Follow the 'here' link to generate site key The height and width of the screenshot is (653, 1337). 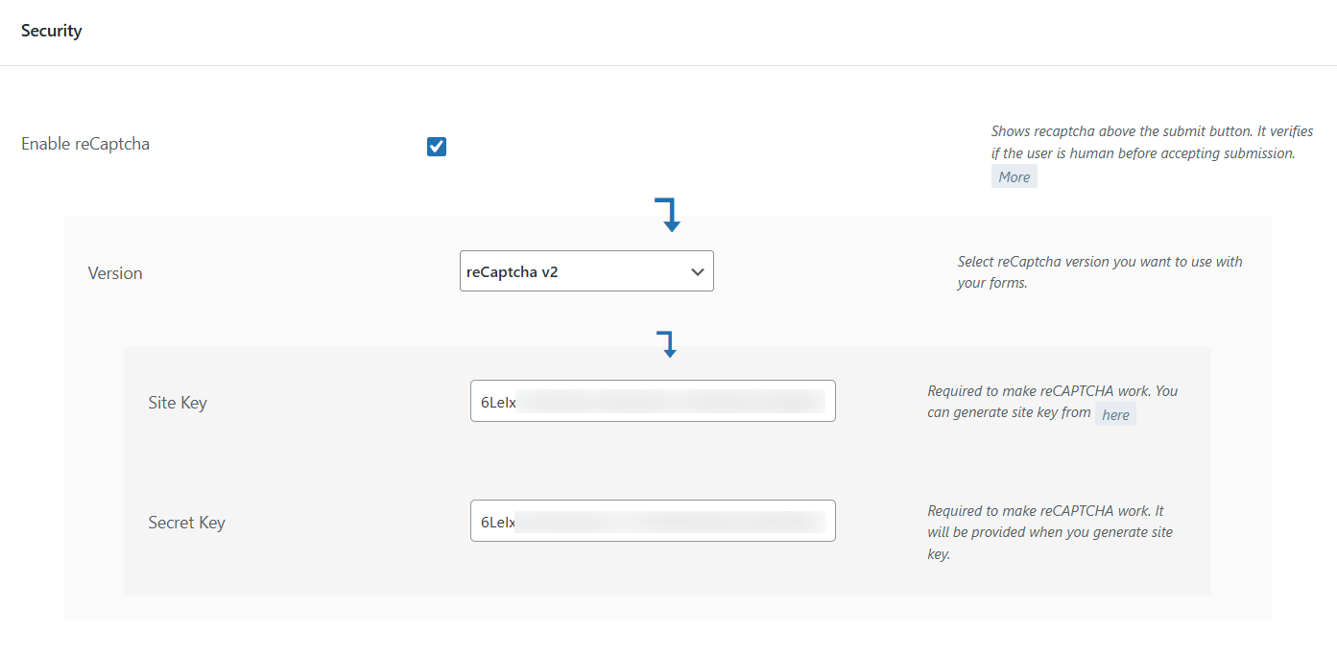(x=1115, y=414)
